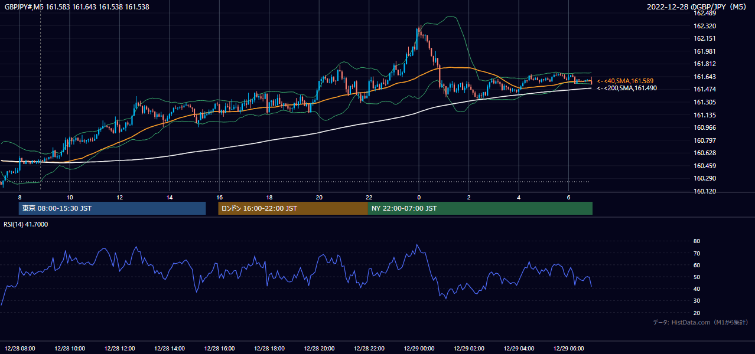
Task: Click the 12/28 16:00 bottom time label
Action: (220, 348)
